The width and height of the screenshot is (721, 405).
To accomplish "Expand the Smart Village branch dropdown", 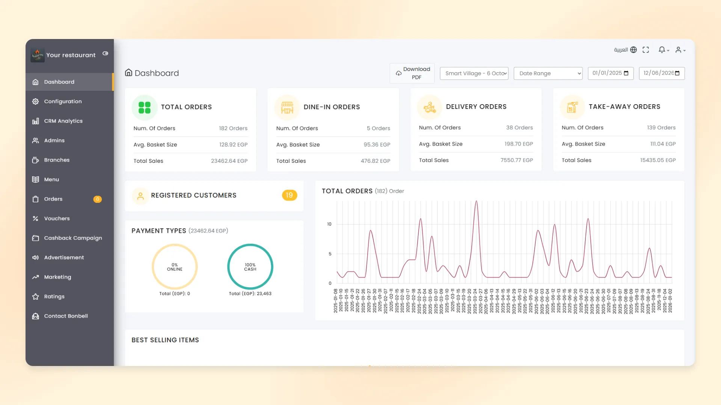I will click(x=474, y=73).
